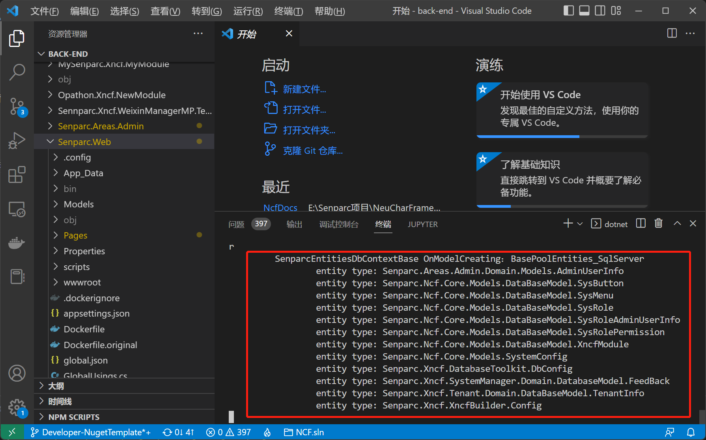Switch to the JUPYTER panel tab
706x440 pixels.
(x=422, y=224)
